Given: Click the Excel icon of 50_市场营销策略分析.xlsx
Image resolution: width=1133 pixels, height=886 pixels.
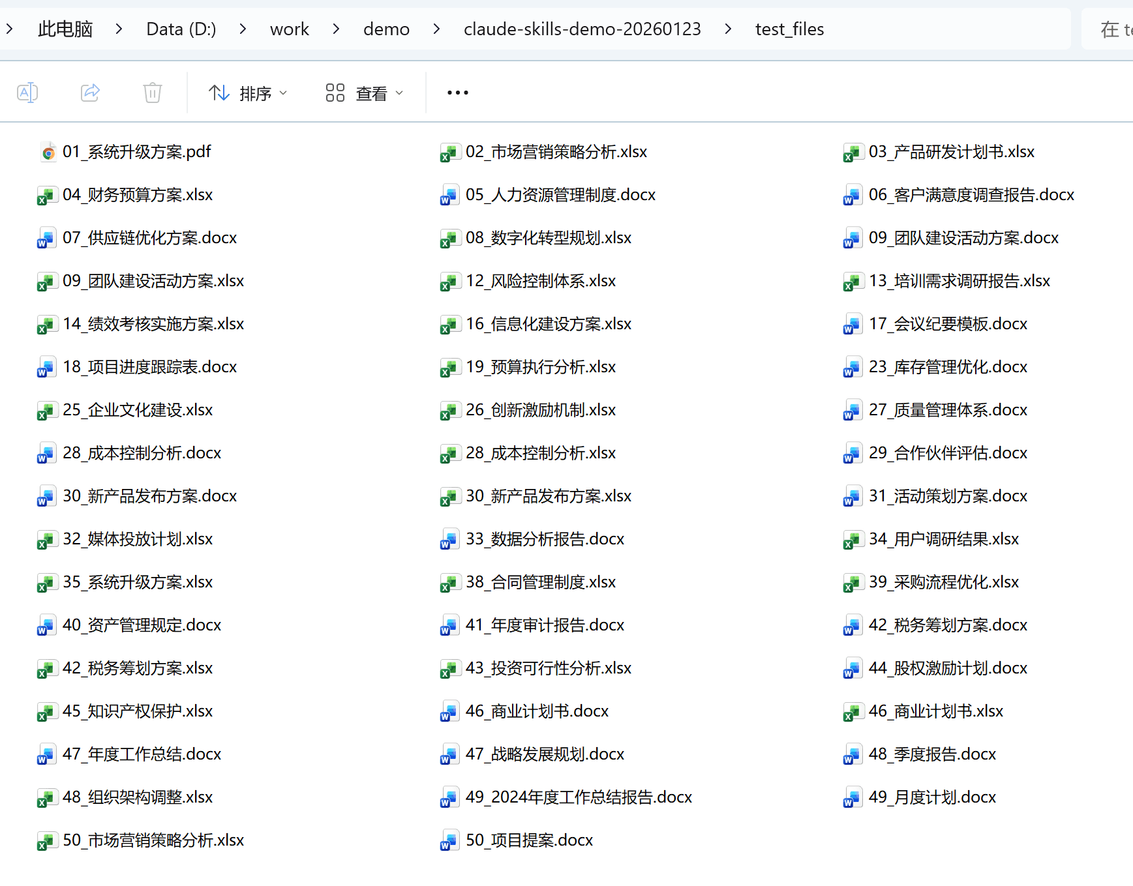Looking at the screenshot, I should (46, 840).
